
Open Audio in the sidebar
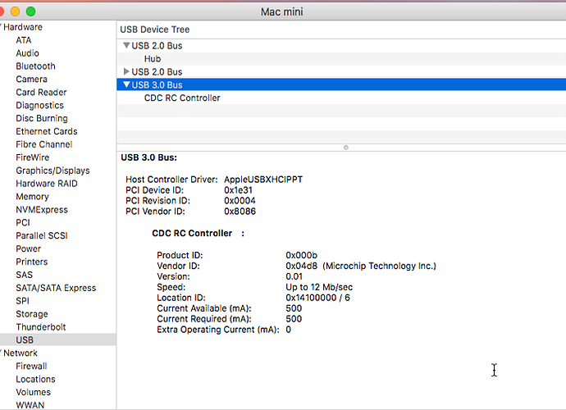(27, 53)
